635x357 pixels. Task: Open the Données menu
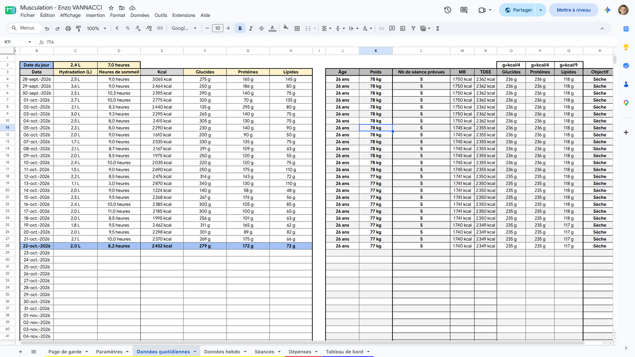tap(140, 15)
